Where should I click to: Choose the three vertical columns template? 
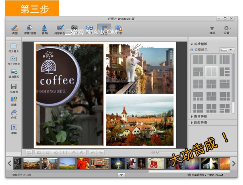pos(224,60)
